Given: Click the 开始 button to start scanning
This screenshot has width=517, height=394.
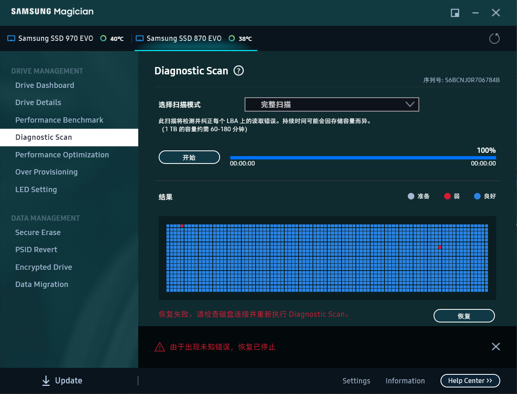Looking at the screenshot, I should 189,157.
